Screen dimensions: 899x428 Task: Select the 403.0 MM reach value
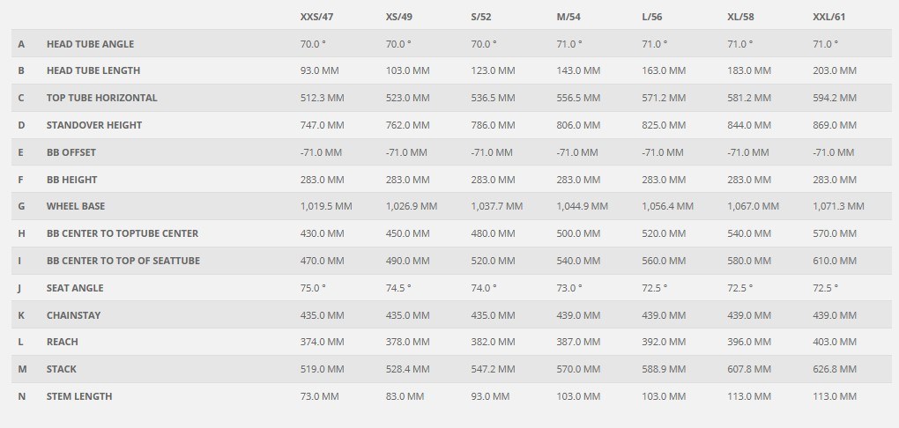click(x=834, y=342)
